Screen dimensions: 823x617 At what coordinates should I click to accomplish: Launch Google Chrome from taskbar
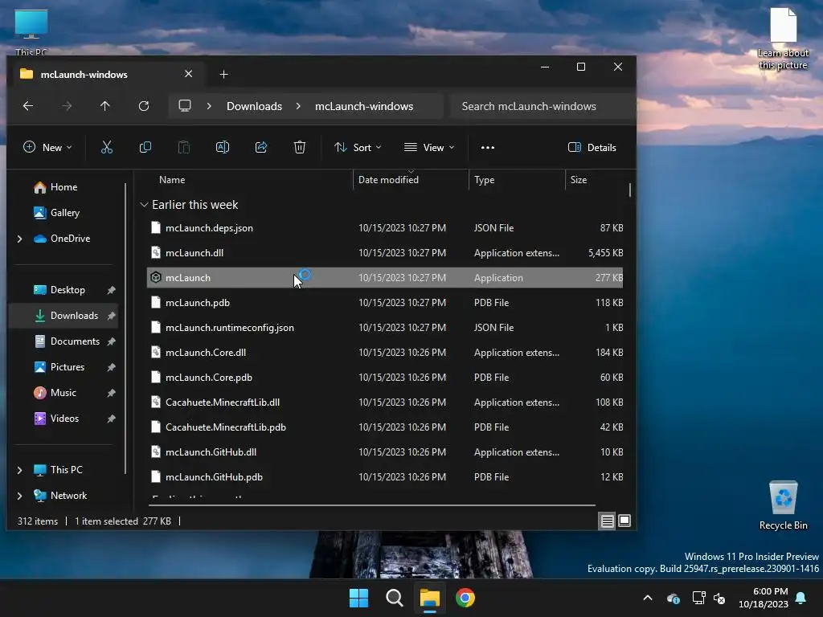[465, 598]
